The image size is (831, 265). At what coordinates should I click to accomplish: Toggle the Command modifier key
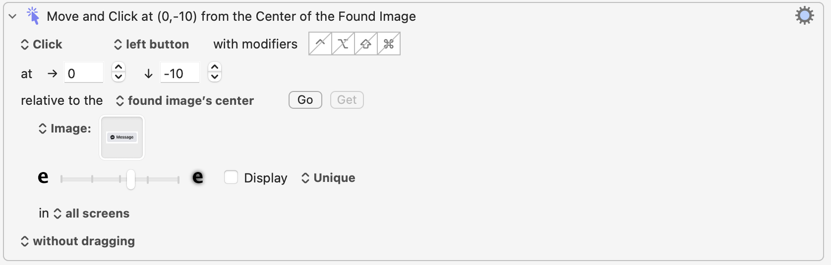pyautogui.click(x=389, y=44)
